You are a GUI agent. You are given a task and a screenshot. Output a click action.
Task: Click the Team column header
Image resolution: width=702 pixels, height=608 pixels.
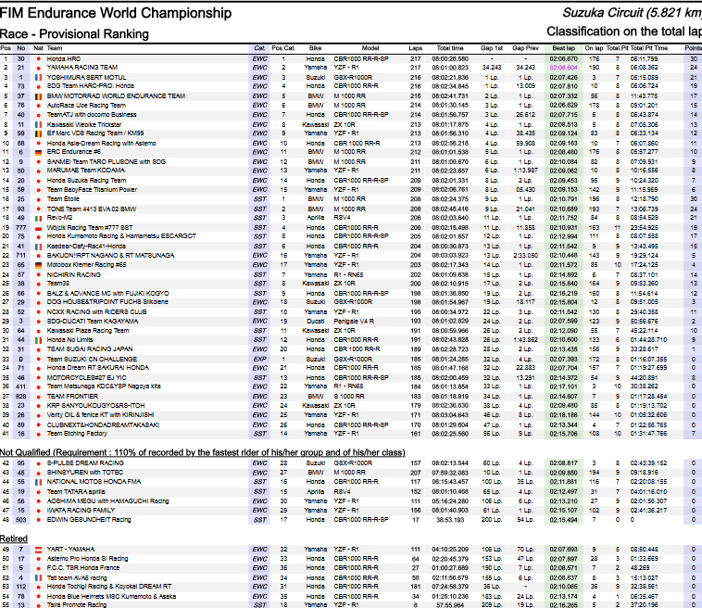(55, 48)
